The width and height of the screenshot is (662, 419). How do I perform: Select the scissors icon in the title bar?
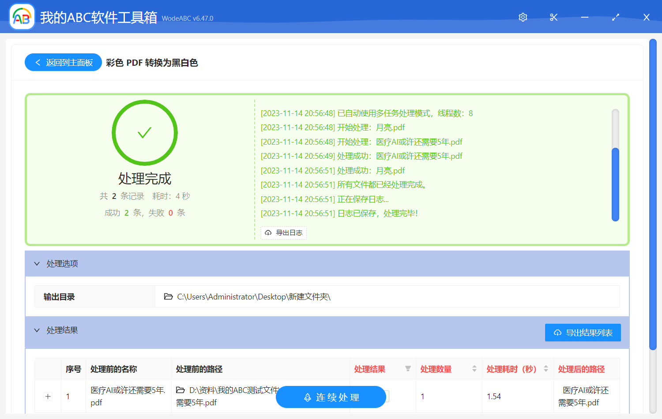point(553,17)
